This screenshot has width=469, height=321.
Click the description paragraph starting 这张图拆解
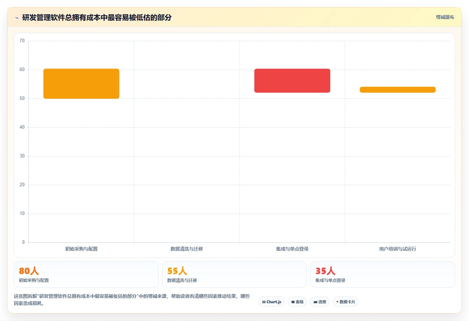(132, 300)
